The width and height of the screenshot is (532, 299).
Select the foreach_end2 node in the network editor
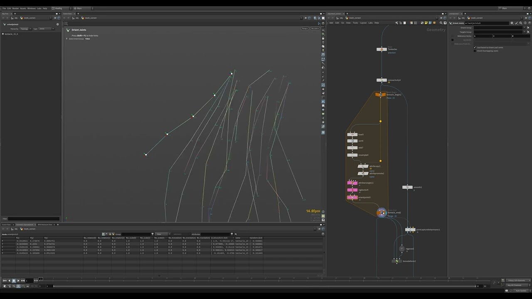pos(382,213)
